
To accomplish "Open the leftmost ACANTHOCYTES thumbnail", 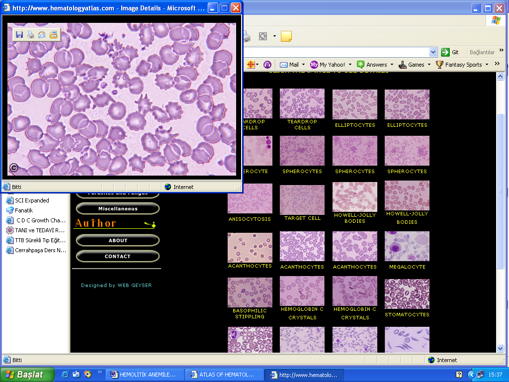I will click(x=250, y=248).
